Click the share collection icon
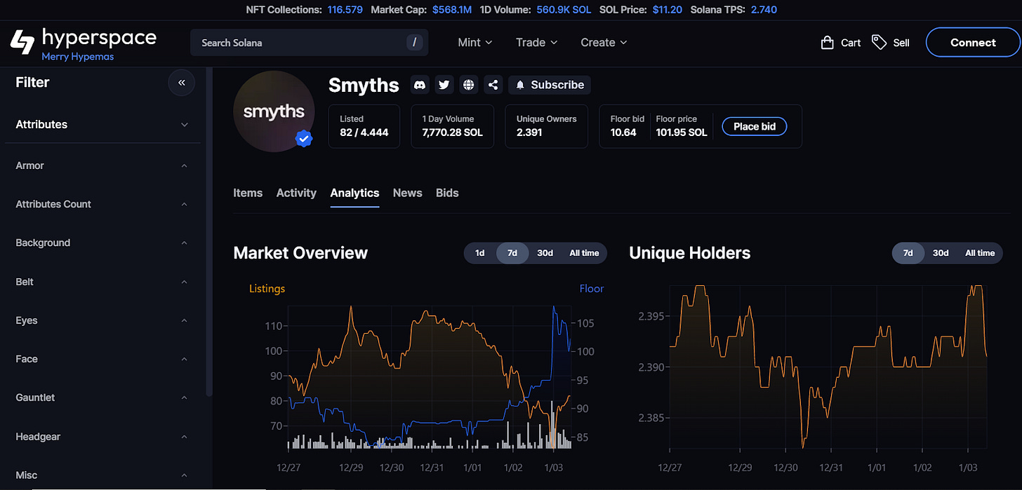 (493, 85)
